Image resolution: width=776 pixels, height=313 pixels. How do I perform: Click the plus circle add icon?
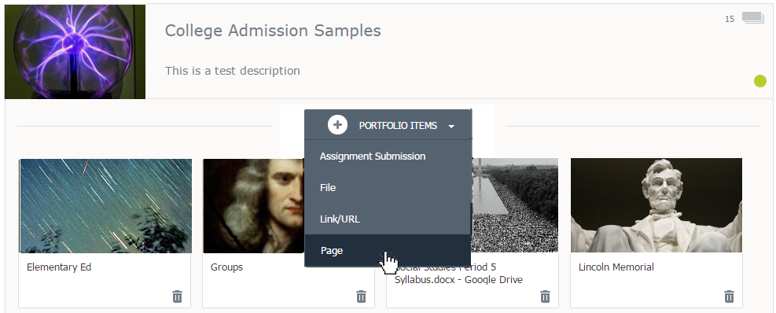click(x=337, y=125)
